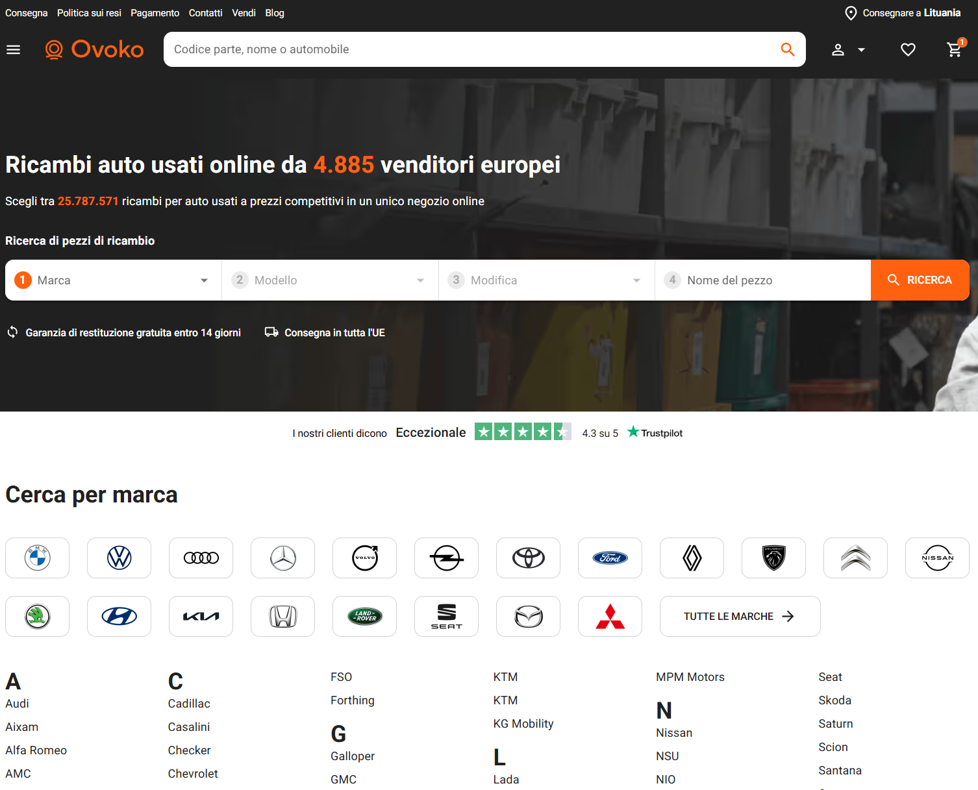Viewport: 978px width, 790px height.
Task: Open the Trustpilot rating link
Action: [655, 432]
